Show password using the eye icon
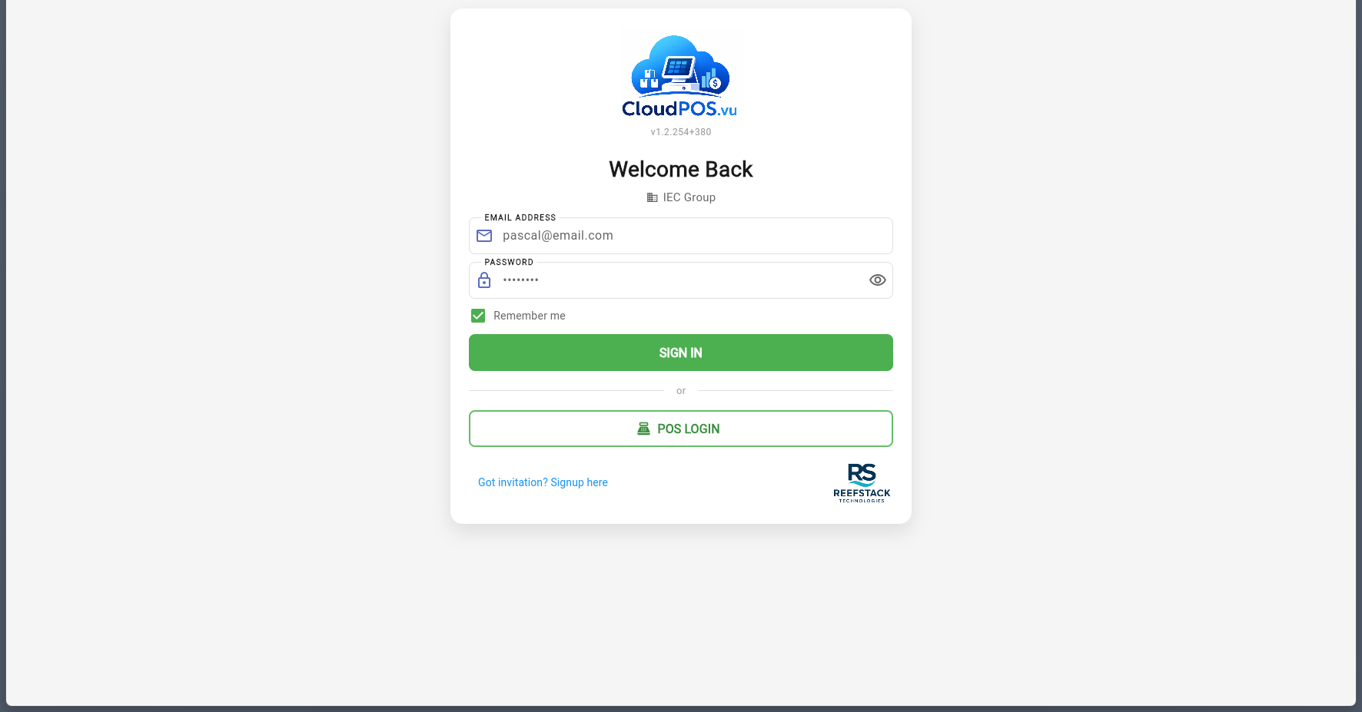 [877, 280]
